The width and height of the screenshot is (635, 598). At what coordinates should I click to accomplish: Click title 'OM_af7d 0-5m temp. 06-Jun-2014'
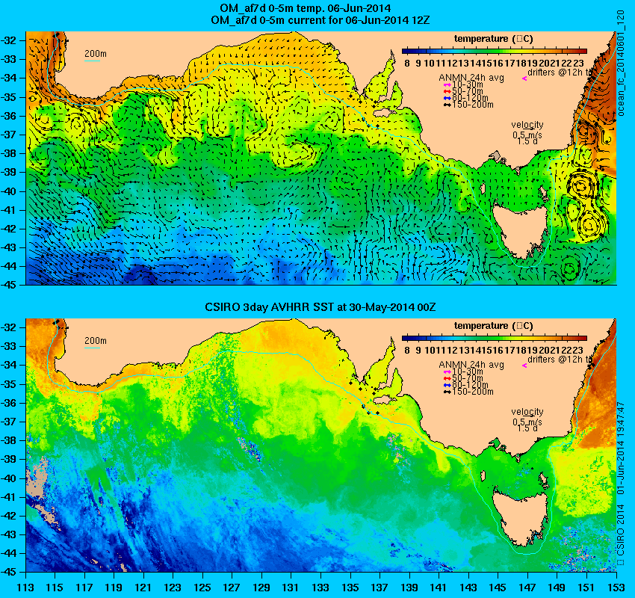point(306,7)
